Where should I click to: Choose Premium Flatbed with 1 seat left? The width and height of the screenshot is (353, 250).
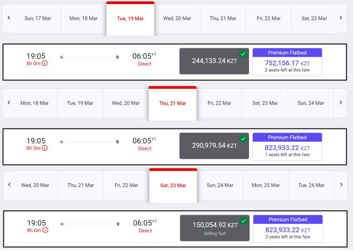click(287, 146)
